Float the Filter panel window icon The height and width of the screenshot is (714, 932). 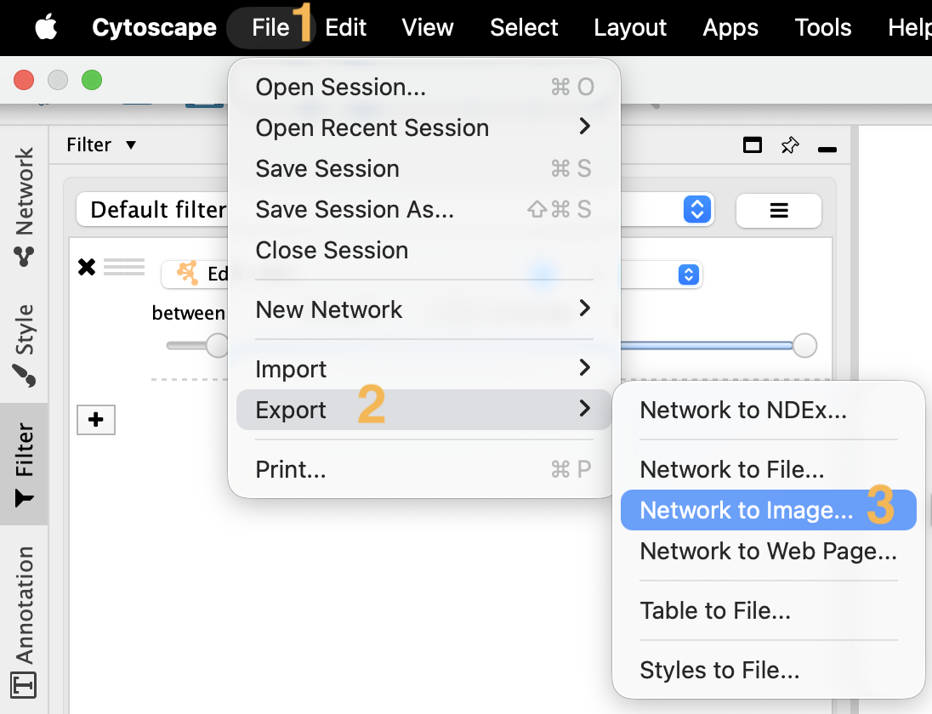753,145
